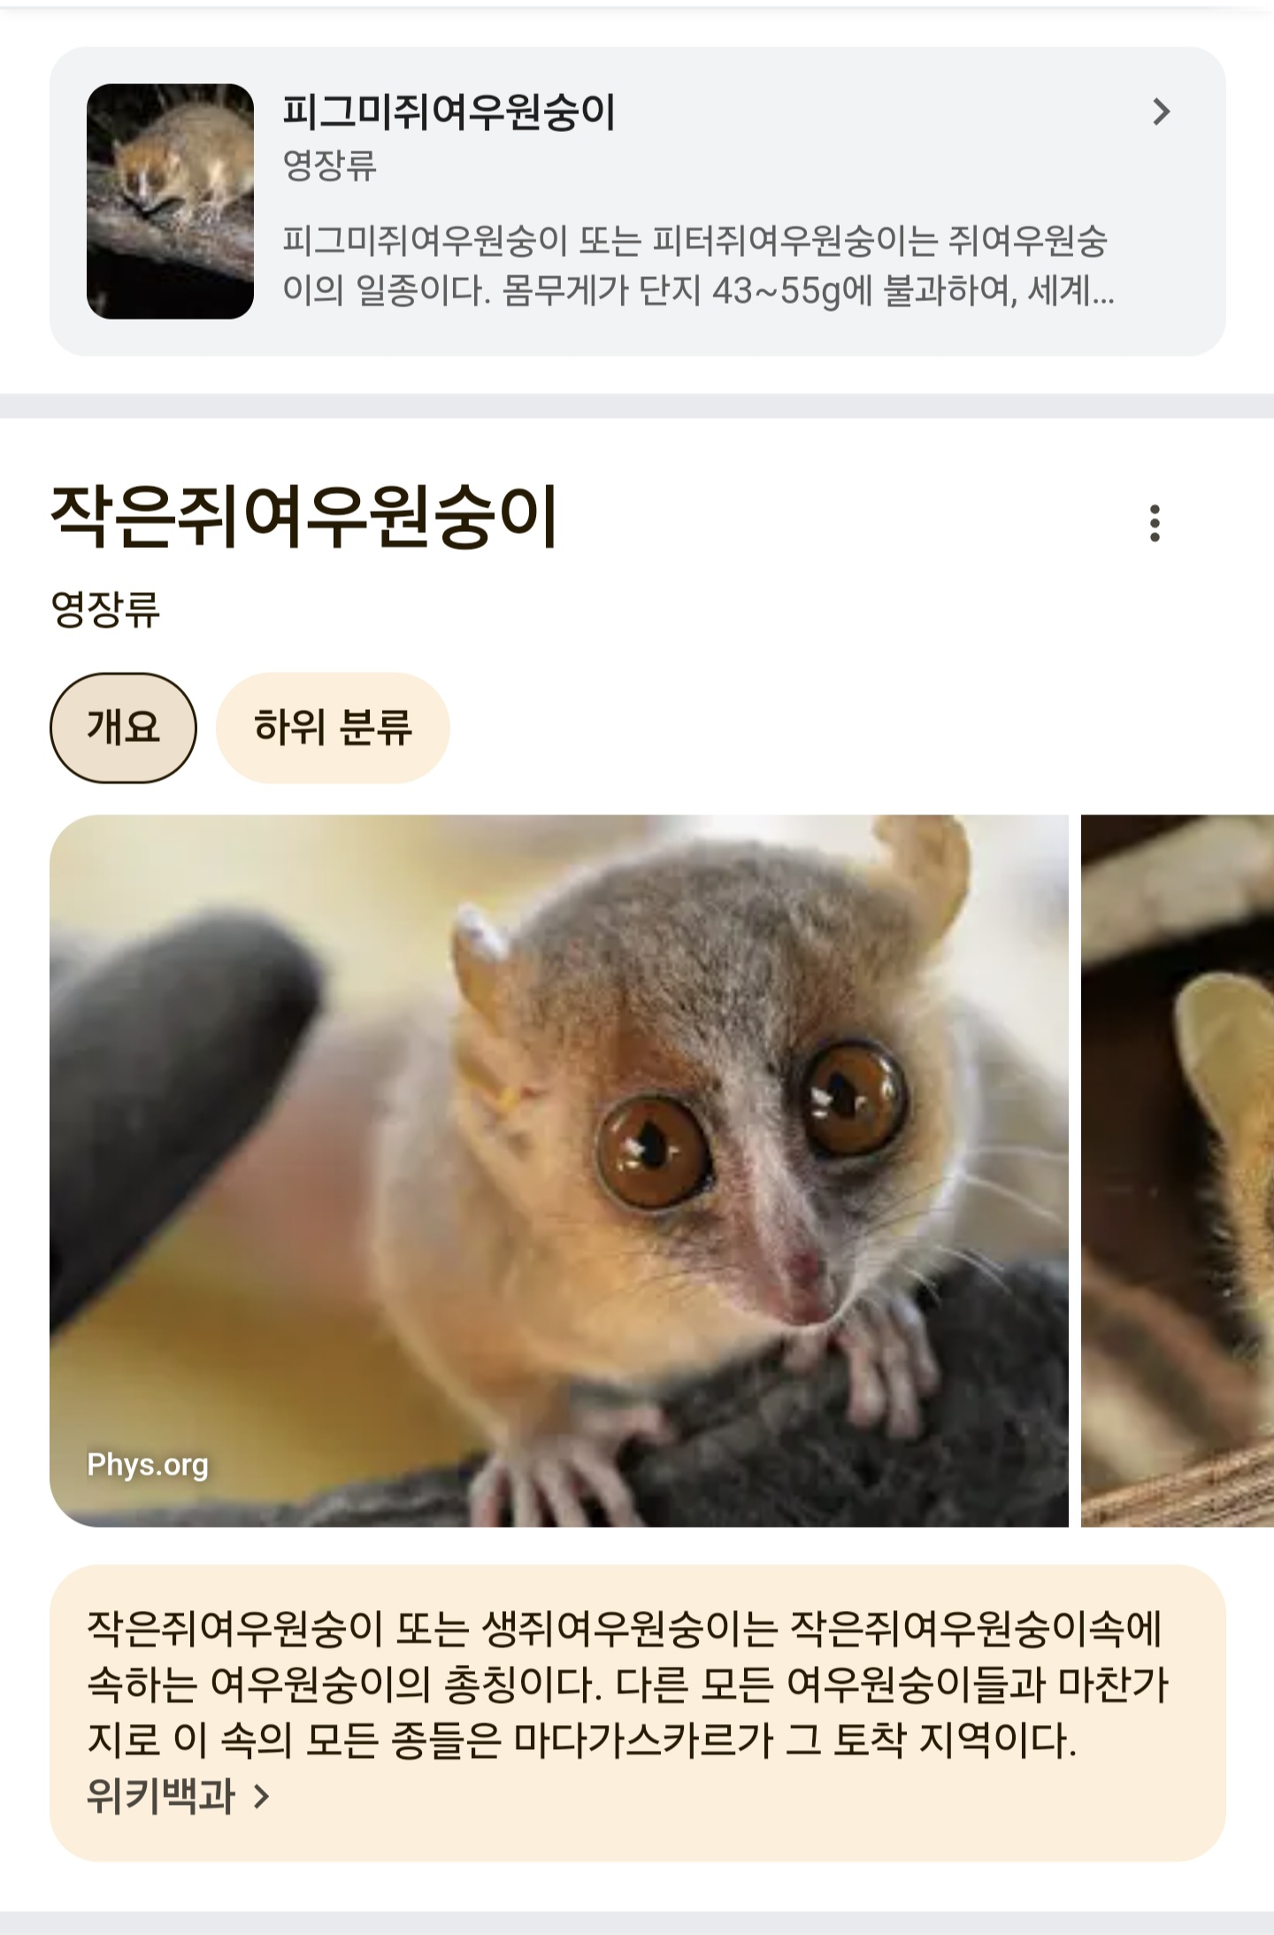Open the 피그미쥐여우원숭이 description snippet text

pyautogui.click(x=697, y=266)
